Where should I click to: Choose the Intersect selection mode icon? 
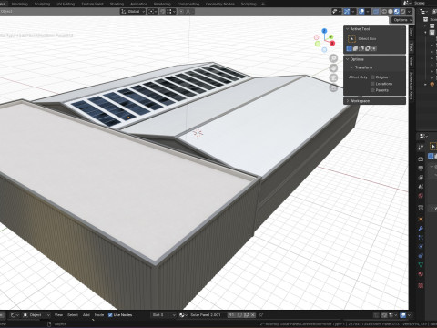(x=373, y=48)
